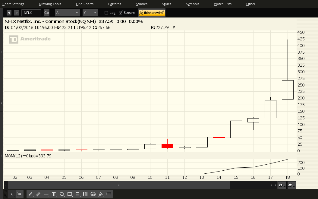Select the Fibonacci retracement tool

point(77,194)
